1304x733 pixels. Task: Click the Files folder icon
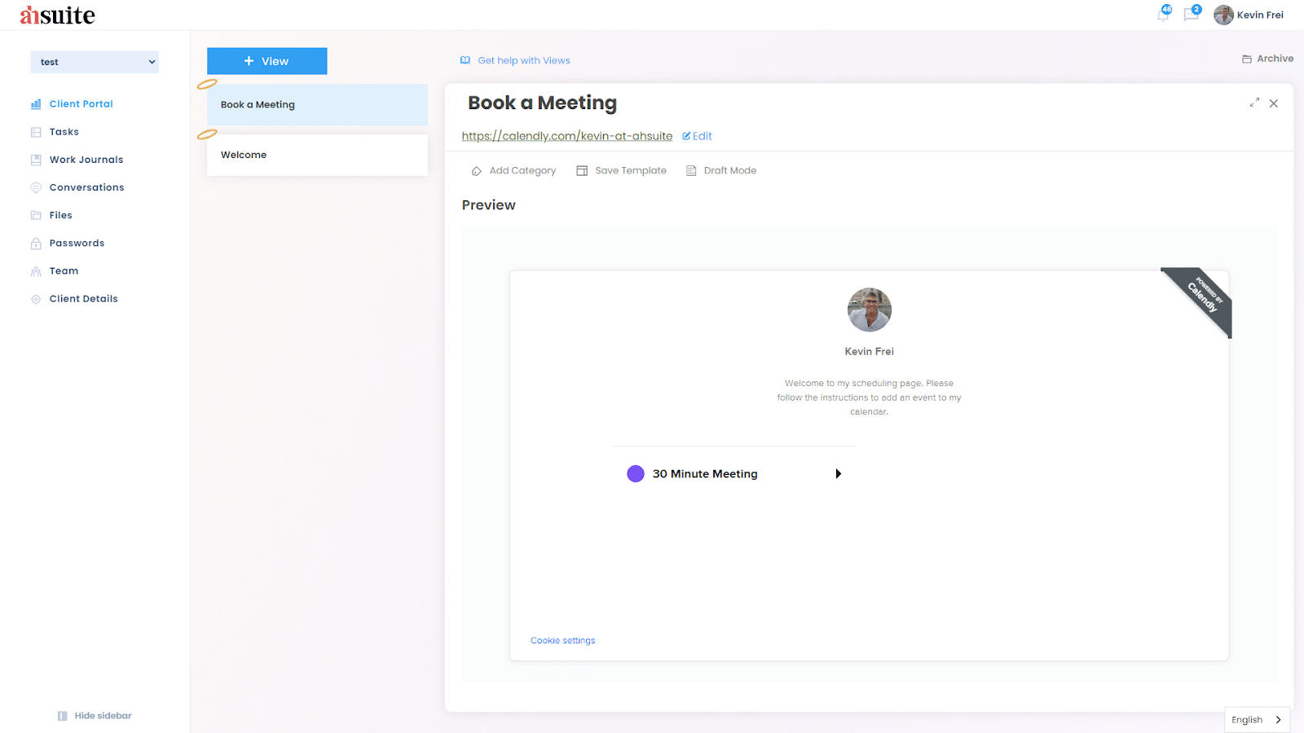pos(36,215)
